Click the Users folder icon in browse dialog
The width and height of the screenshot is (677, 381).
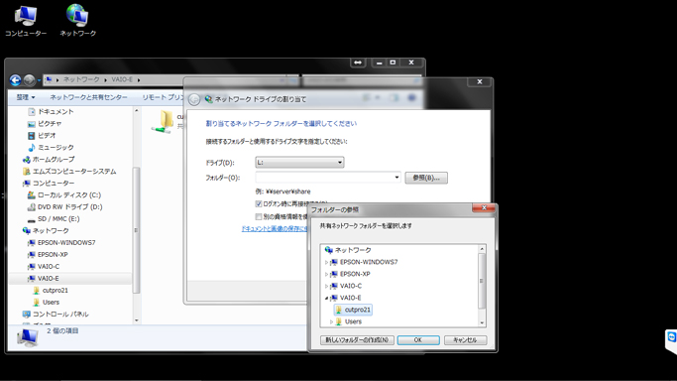pyautogui.click(x=339, y=321)
